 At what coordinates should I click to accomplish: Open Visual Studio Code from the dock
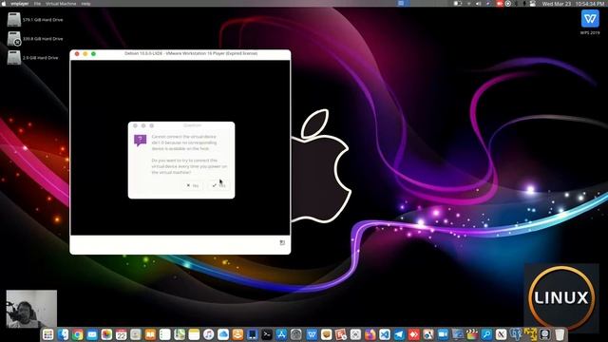point(385,334)
